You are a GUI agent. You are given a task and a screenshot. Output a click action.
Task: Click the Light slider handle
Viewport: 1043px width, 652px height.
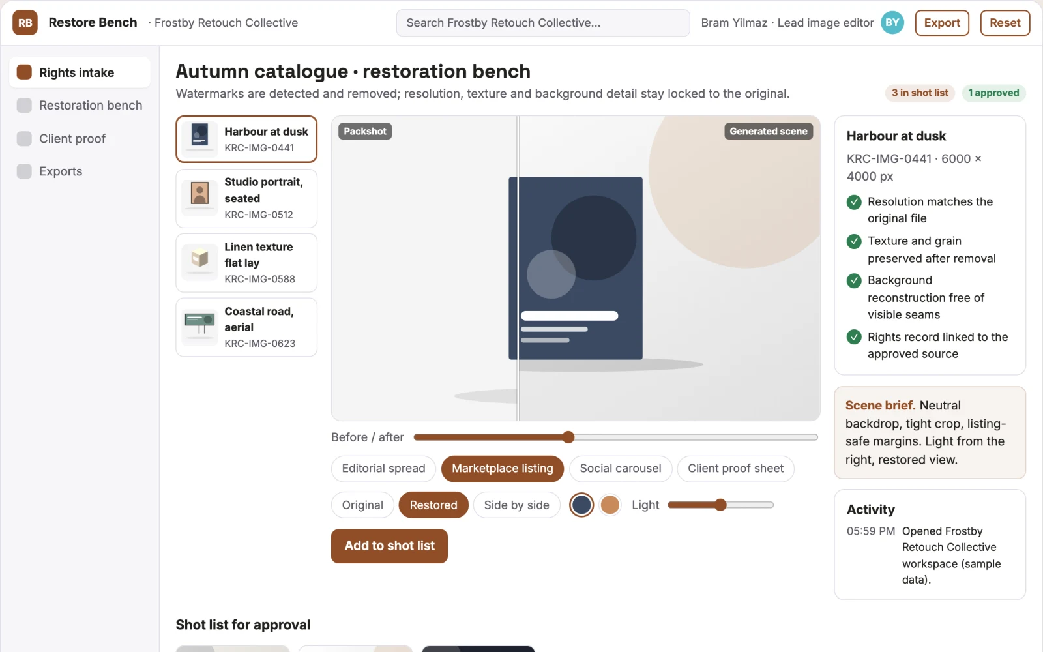(x=720, y=505)
